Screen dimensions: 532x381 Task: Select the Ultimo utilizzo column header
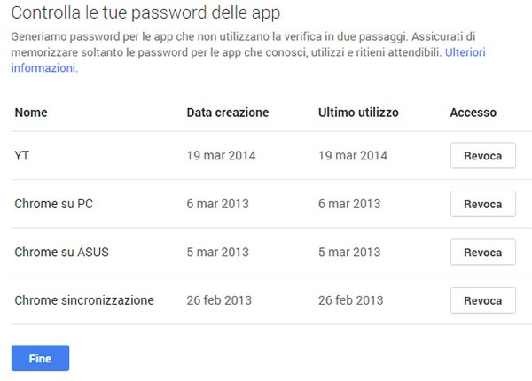click(x=358, y=113)
